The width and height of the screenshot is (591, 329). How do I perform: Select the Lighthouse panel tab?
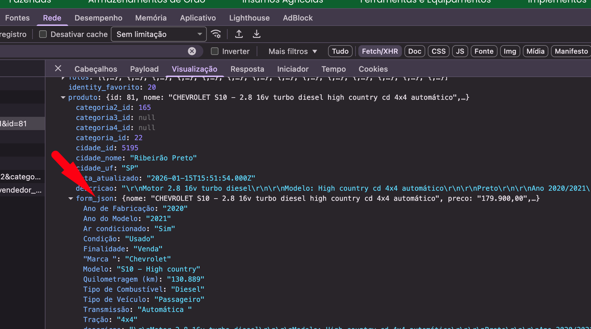pos(249,18)
